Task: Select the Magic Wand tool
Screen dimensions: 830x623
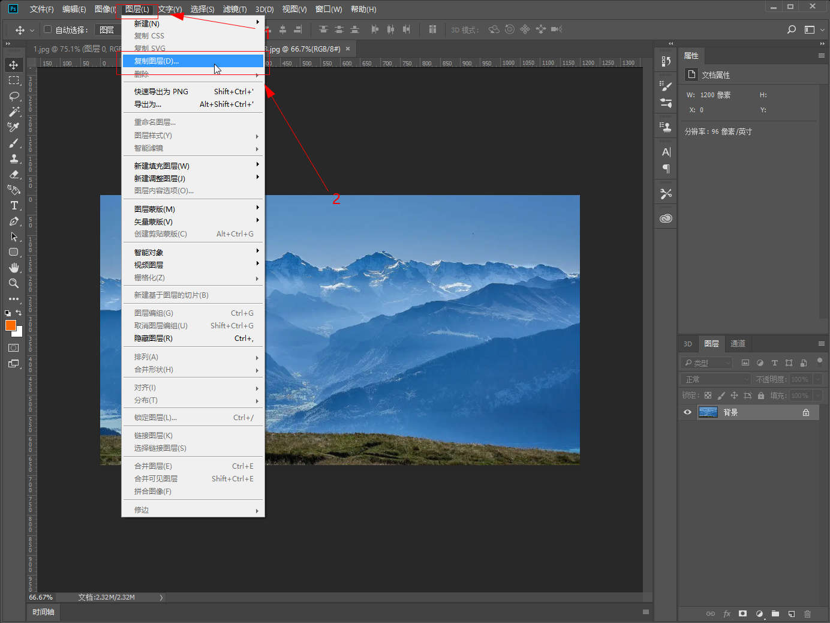Action: (x=14, y=112)
